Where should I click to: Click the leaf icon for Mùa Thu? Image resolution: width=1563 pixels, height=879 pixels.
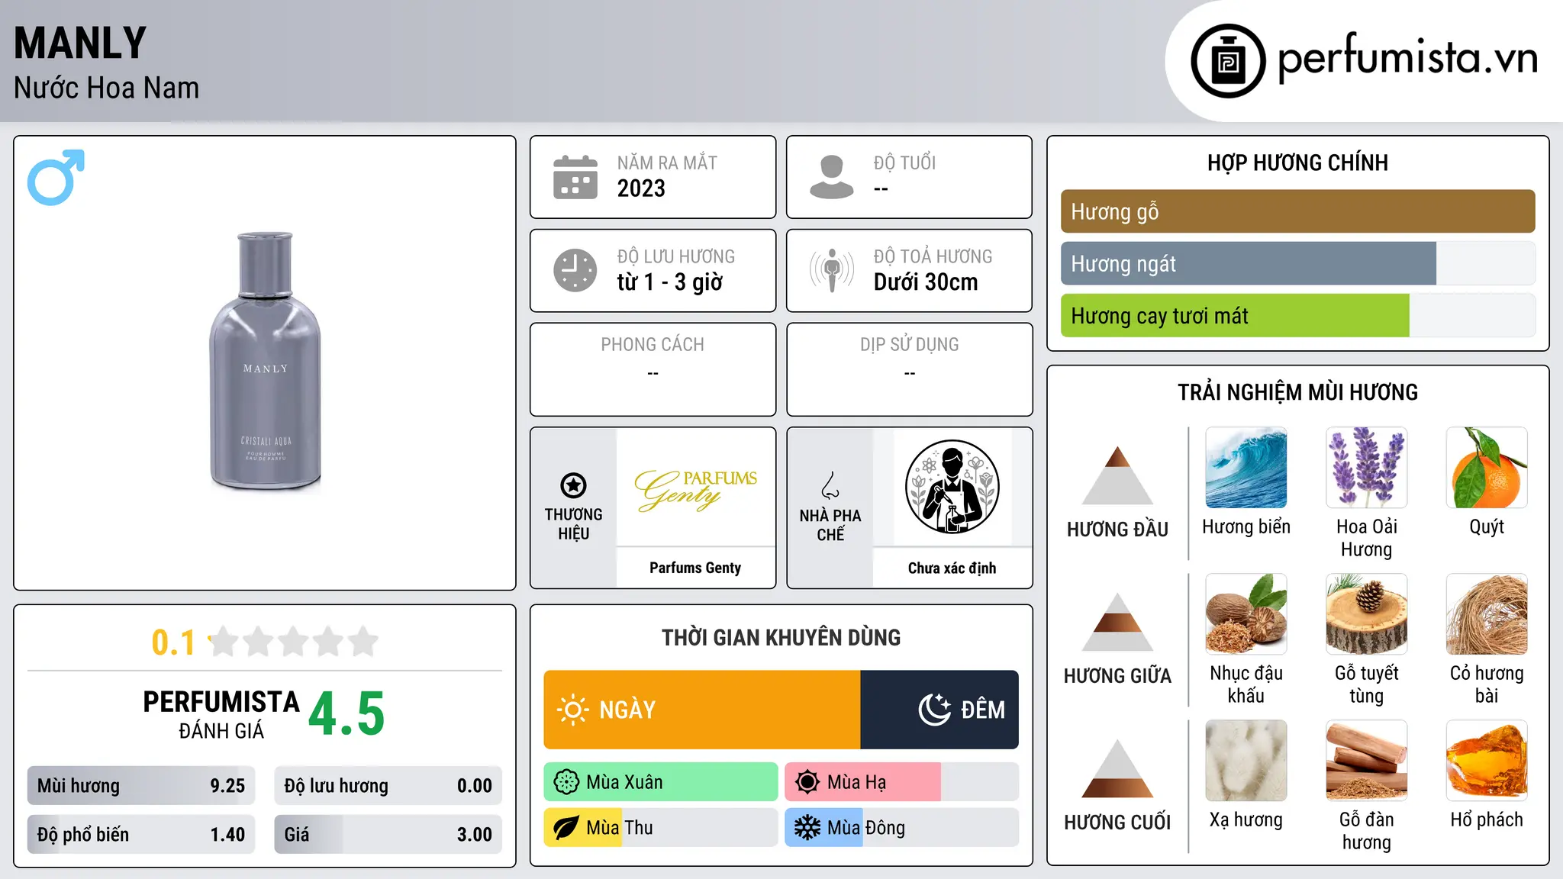pos(566,828)
